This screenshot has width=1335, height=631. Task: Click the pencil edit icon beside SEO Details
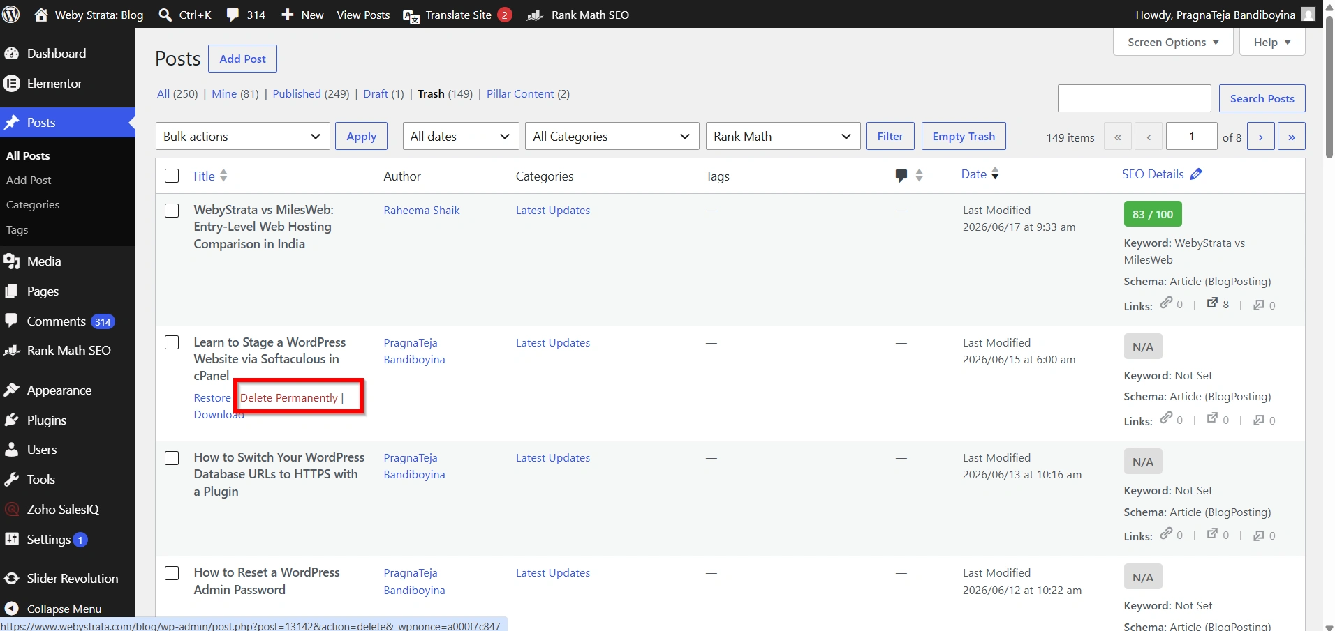tap(1196, 174)
